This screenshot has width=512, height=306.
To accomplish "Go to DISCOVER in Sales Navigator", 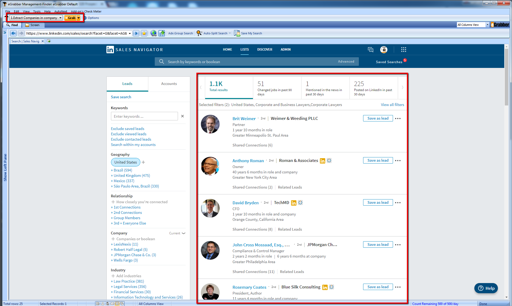I will [265, 50].
